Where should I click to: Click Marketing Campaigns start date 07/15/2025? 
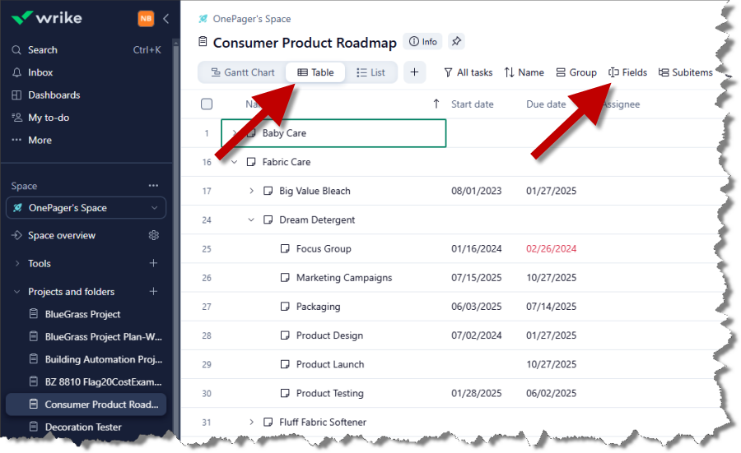pos(477,277)
